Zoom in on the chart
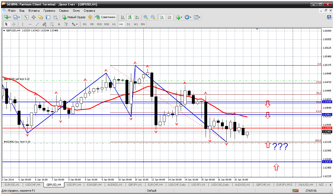Viewport: 334px width, 194px height. (x=146, y=17)
